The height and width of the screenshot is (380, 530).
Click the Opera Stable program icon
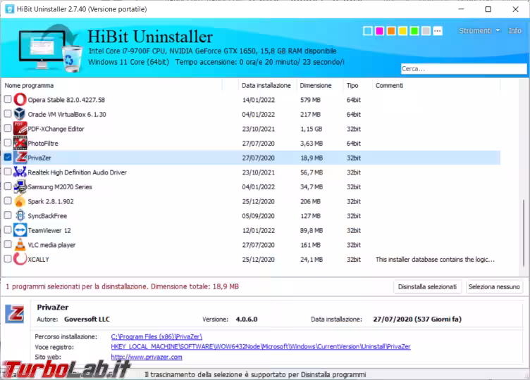[20, 99]
